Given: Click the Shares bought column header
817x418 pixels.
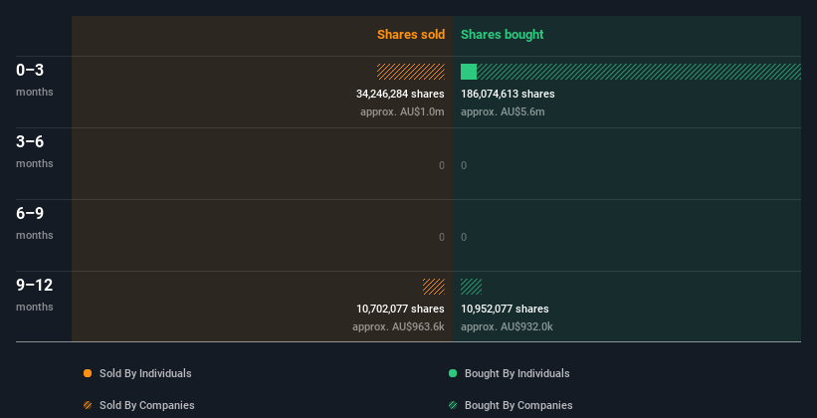Looking at the screenshot, I should tap(502, 35).
